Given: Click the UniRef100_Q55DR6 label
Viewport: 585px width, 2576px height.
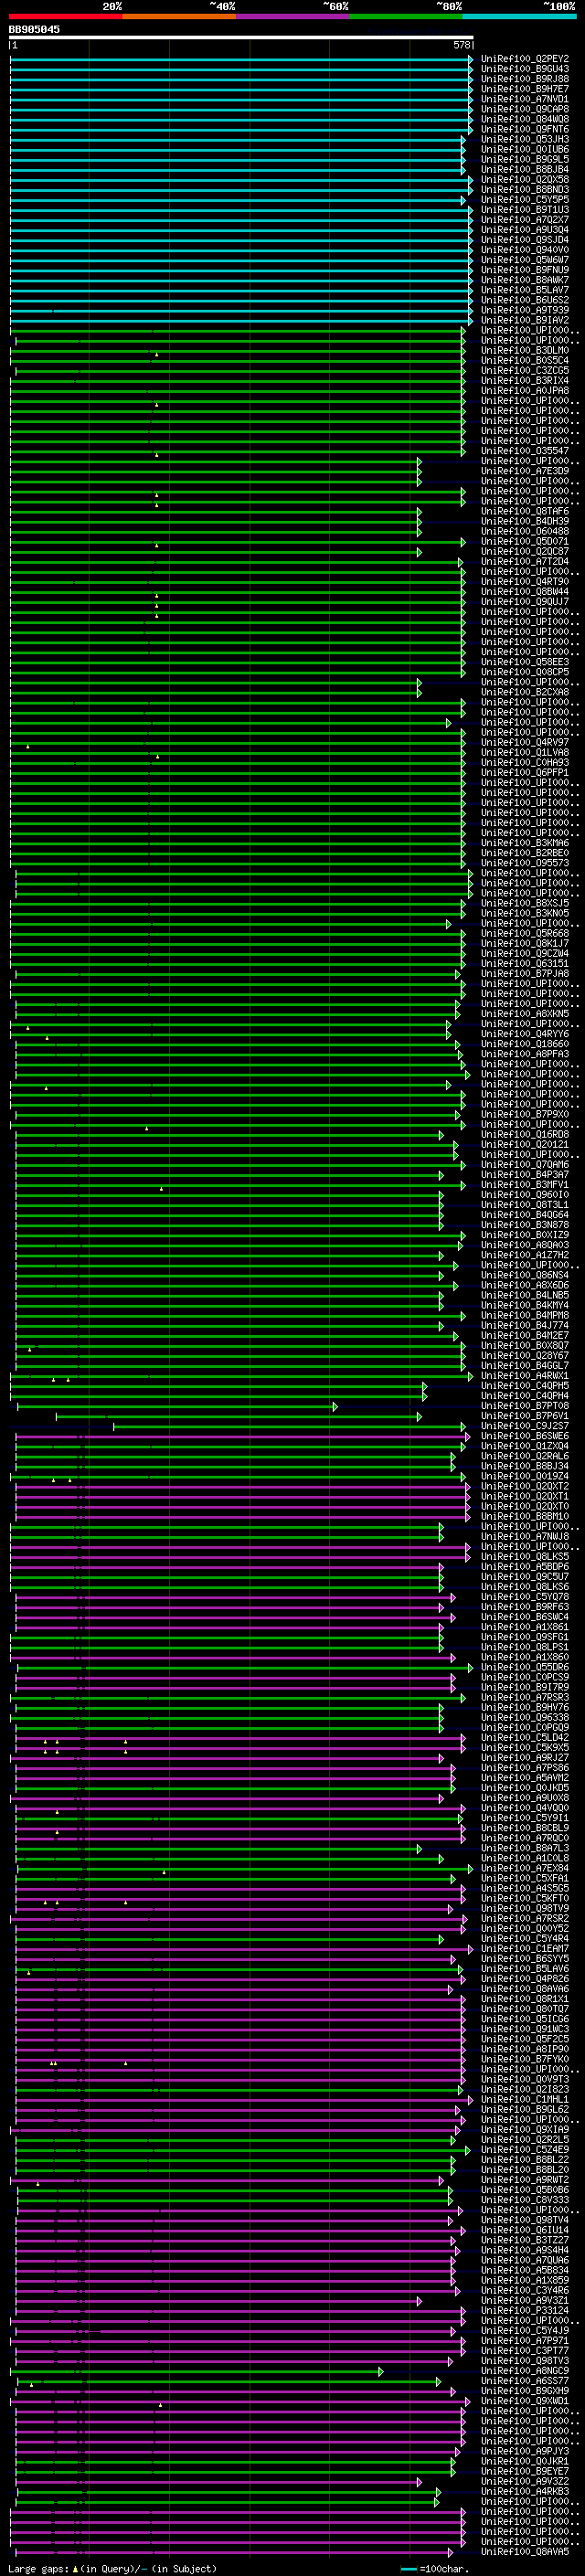Looking at the screenshot, I should click(525, 1667).
